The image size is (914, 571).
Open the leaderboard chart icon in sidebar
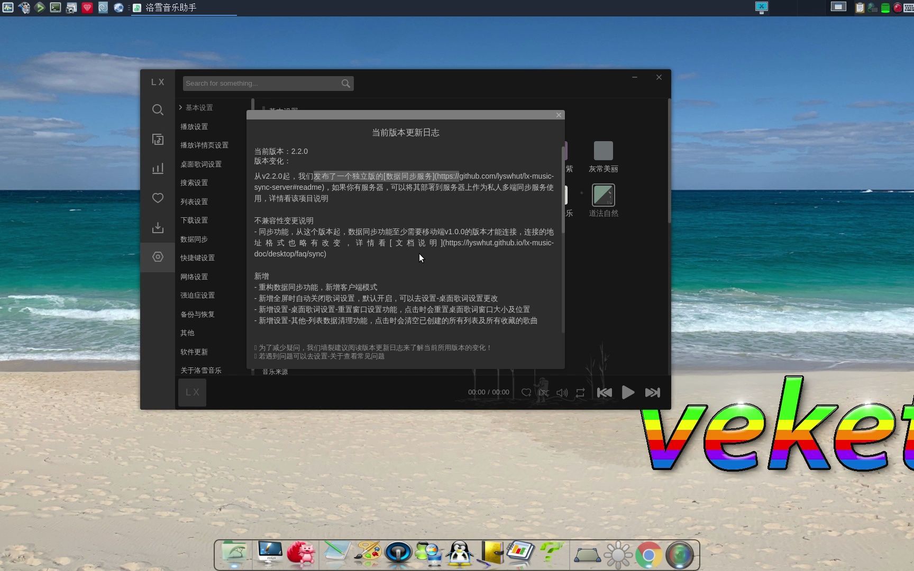click(158, 168)
